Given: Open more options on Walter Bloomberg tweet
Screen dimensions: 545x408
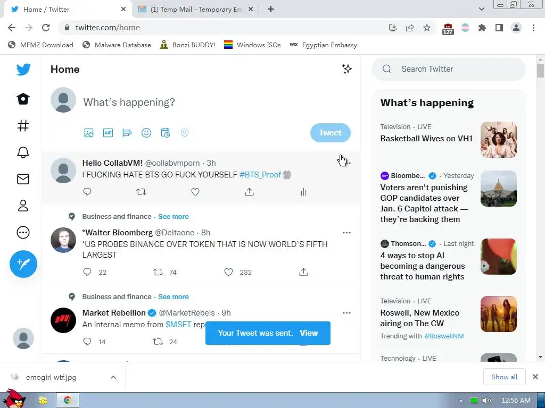Looking at the screenshot, I should [346, 233].
